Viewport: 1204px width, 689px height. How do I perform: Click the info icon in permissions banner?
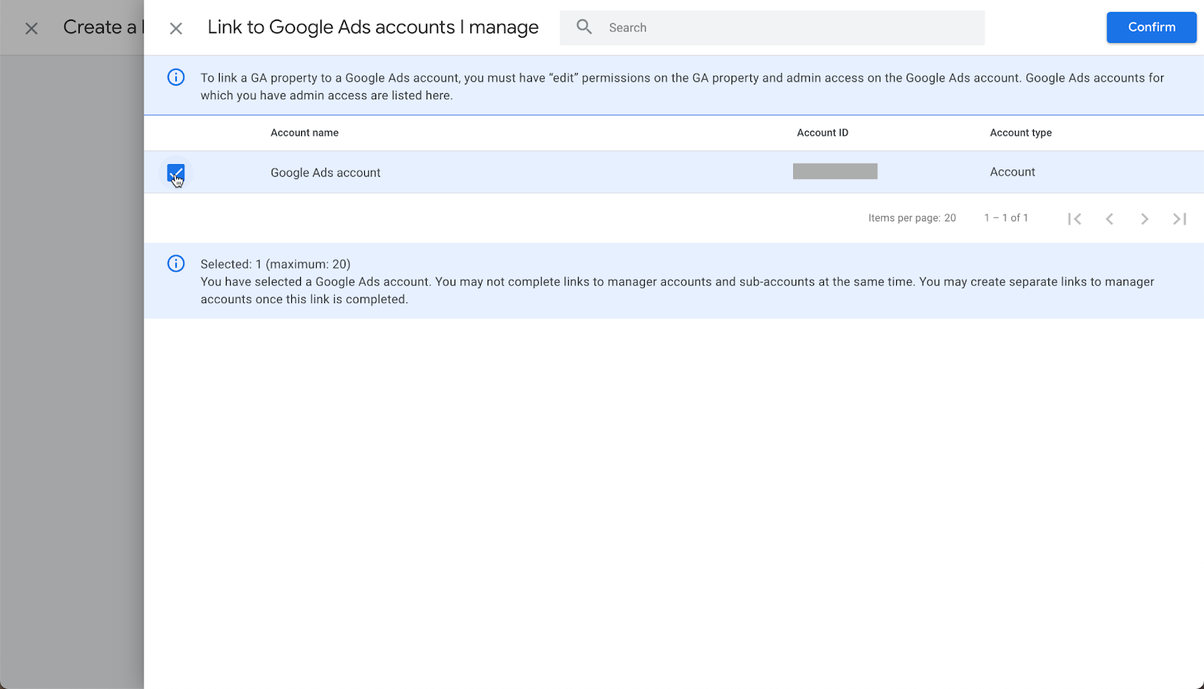coord(176,77)
